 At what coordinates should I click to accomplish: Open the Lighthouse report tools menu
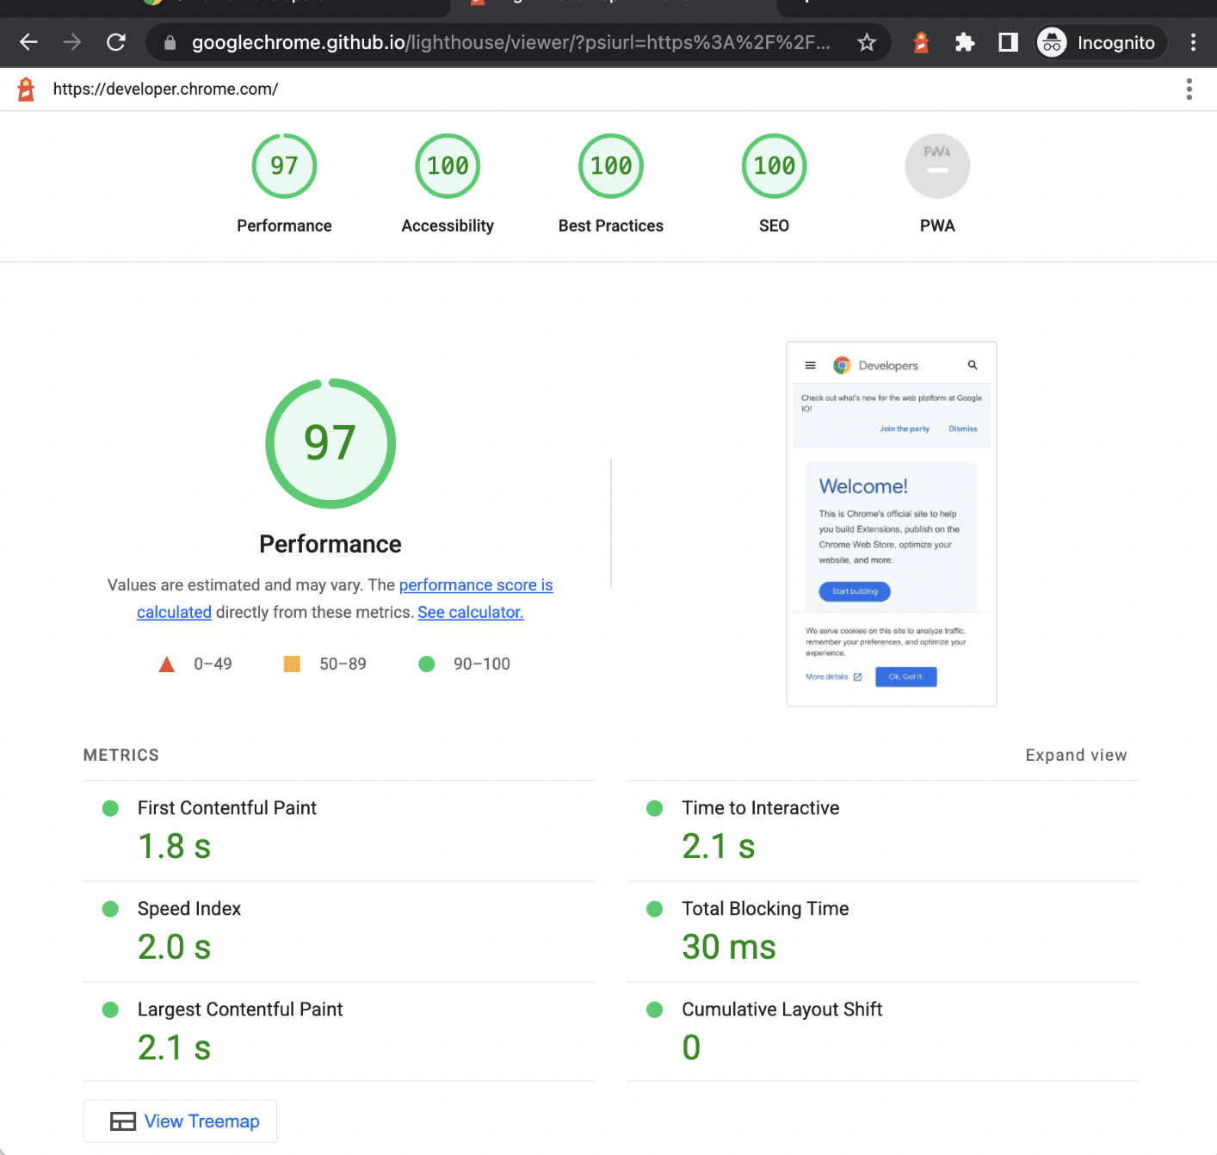coord(1189,90)
